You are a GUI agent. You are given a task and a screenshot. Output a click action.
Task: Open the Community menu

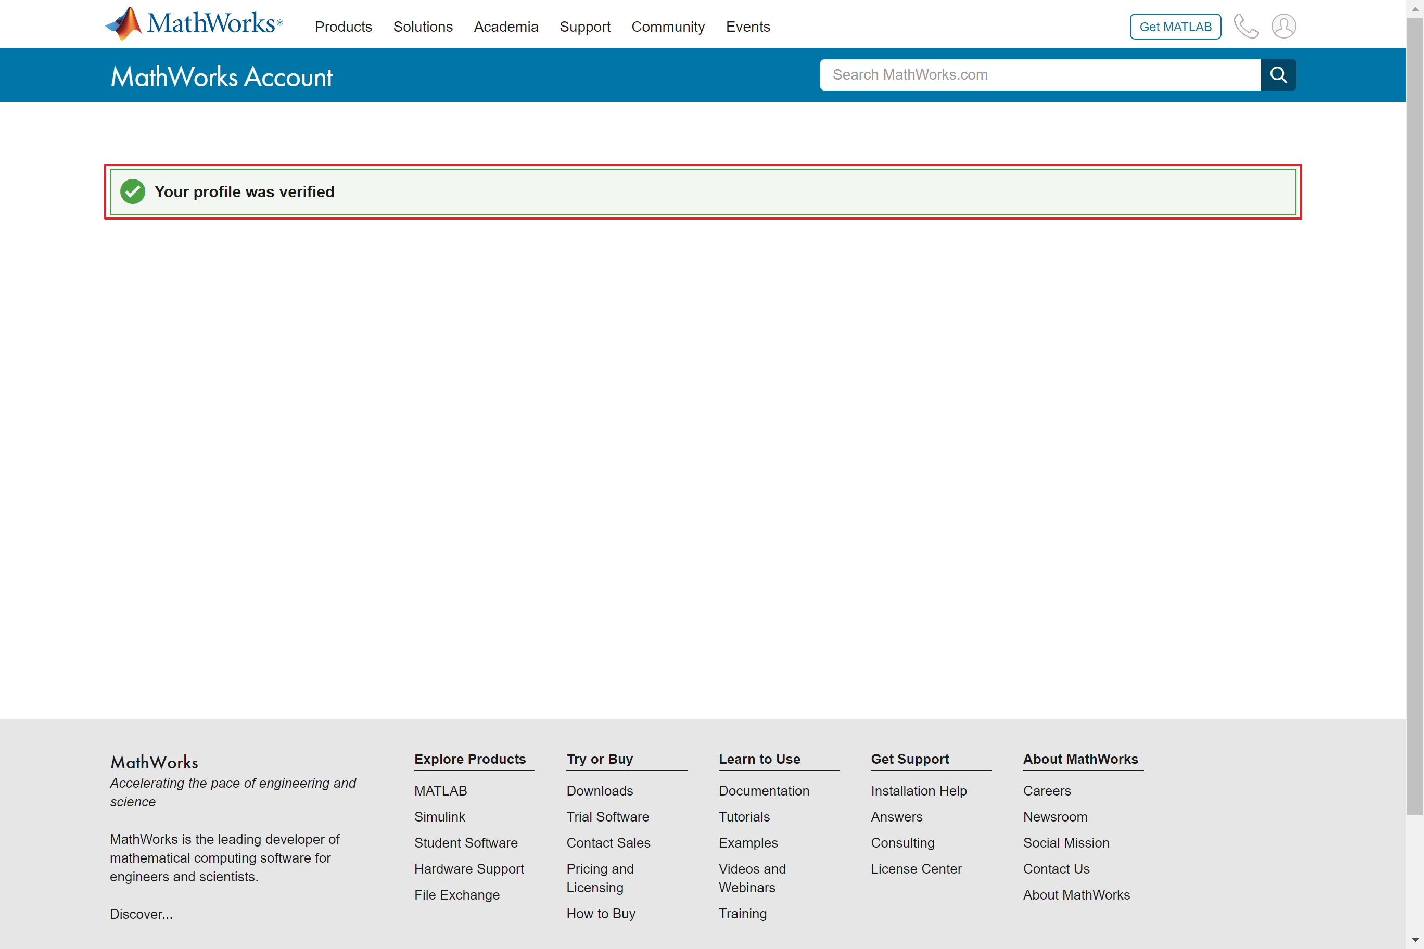(x=668, y=27)
